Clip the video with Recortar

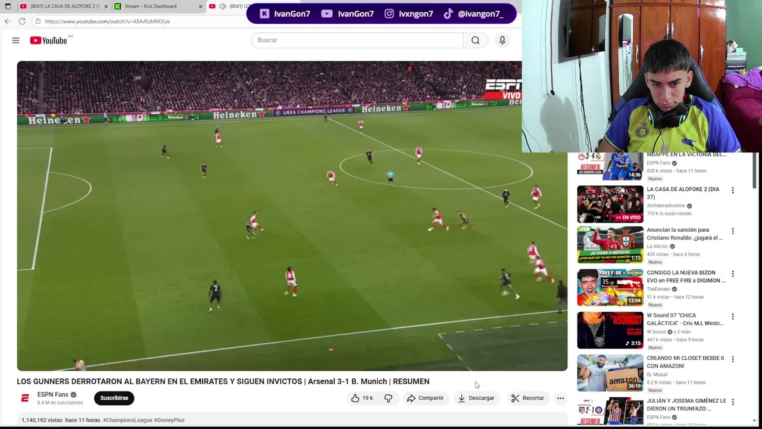(527, 398)
